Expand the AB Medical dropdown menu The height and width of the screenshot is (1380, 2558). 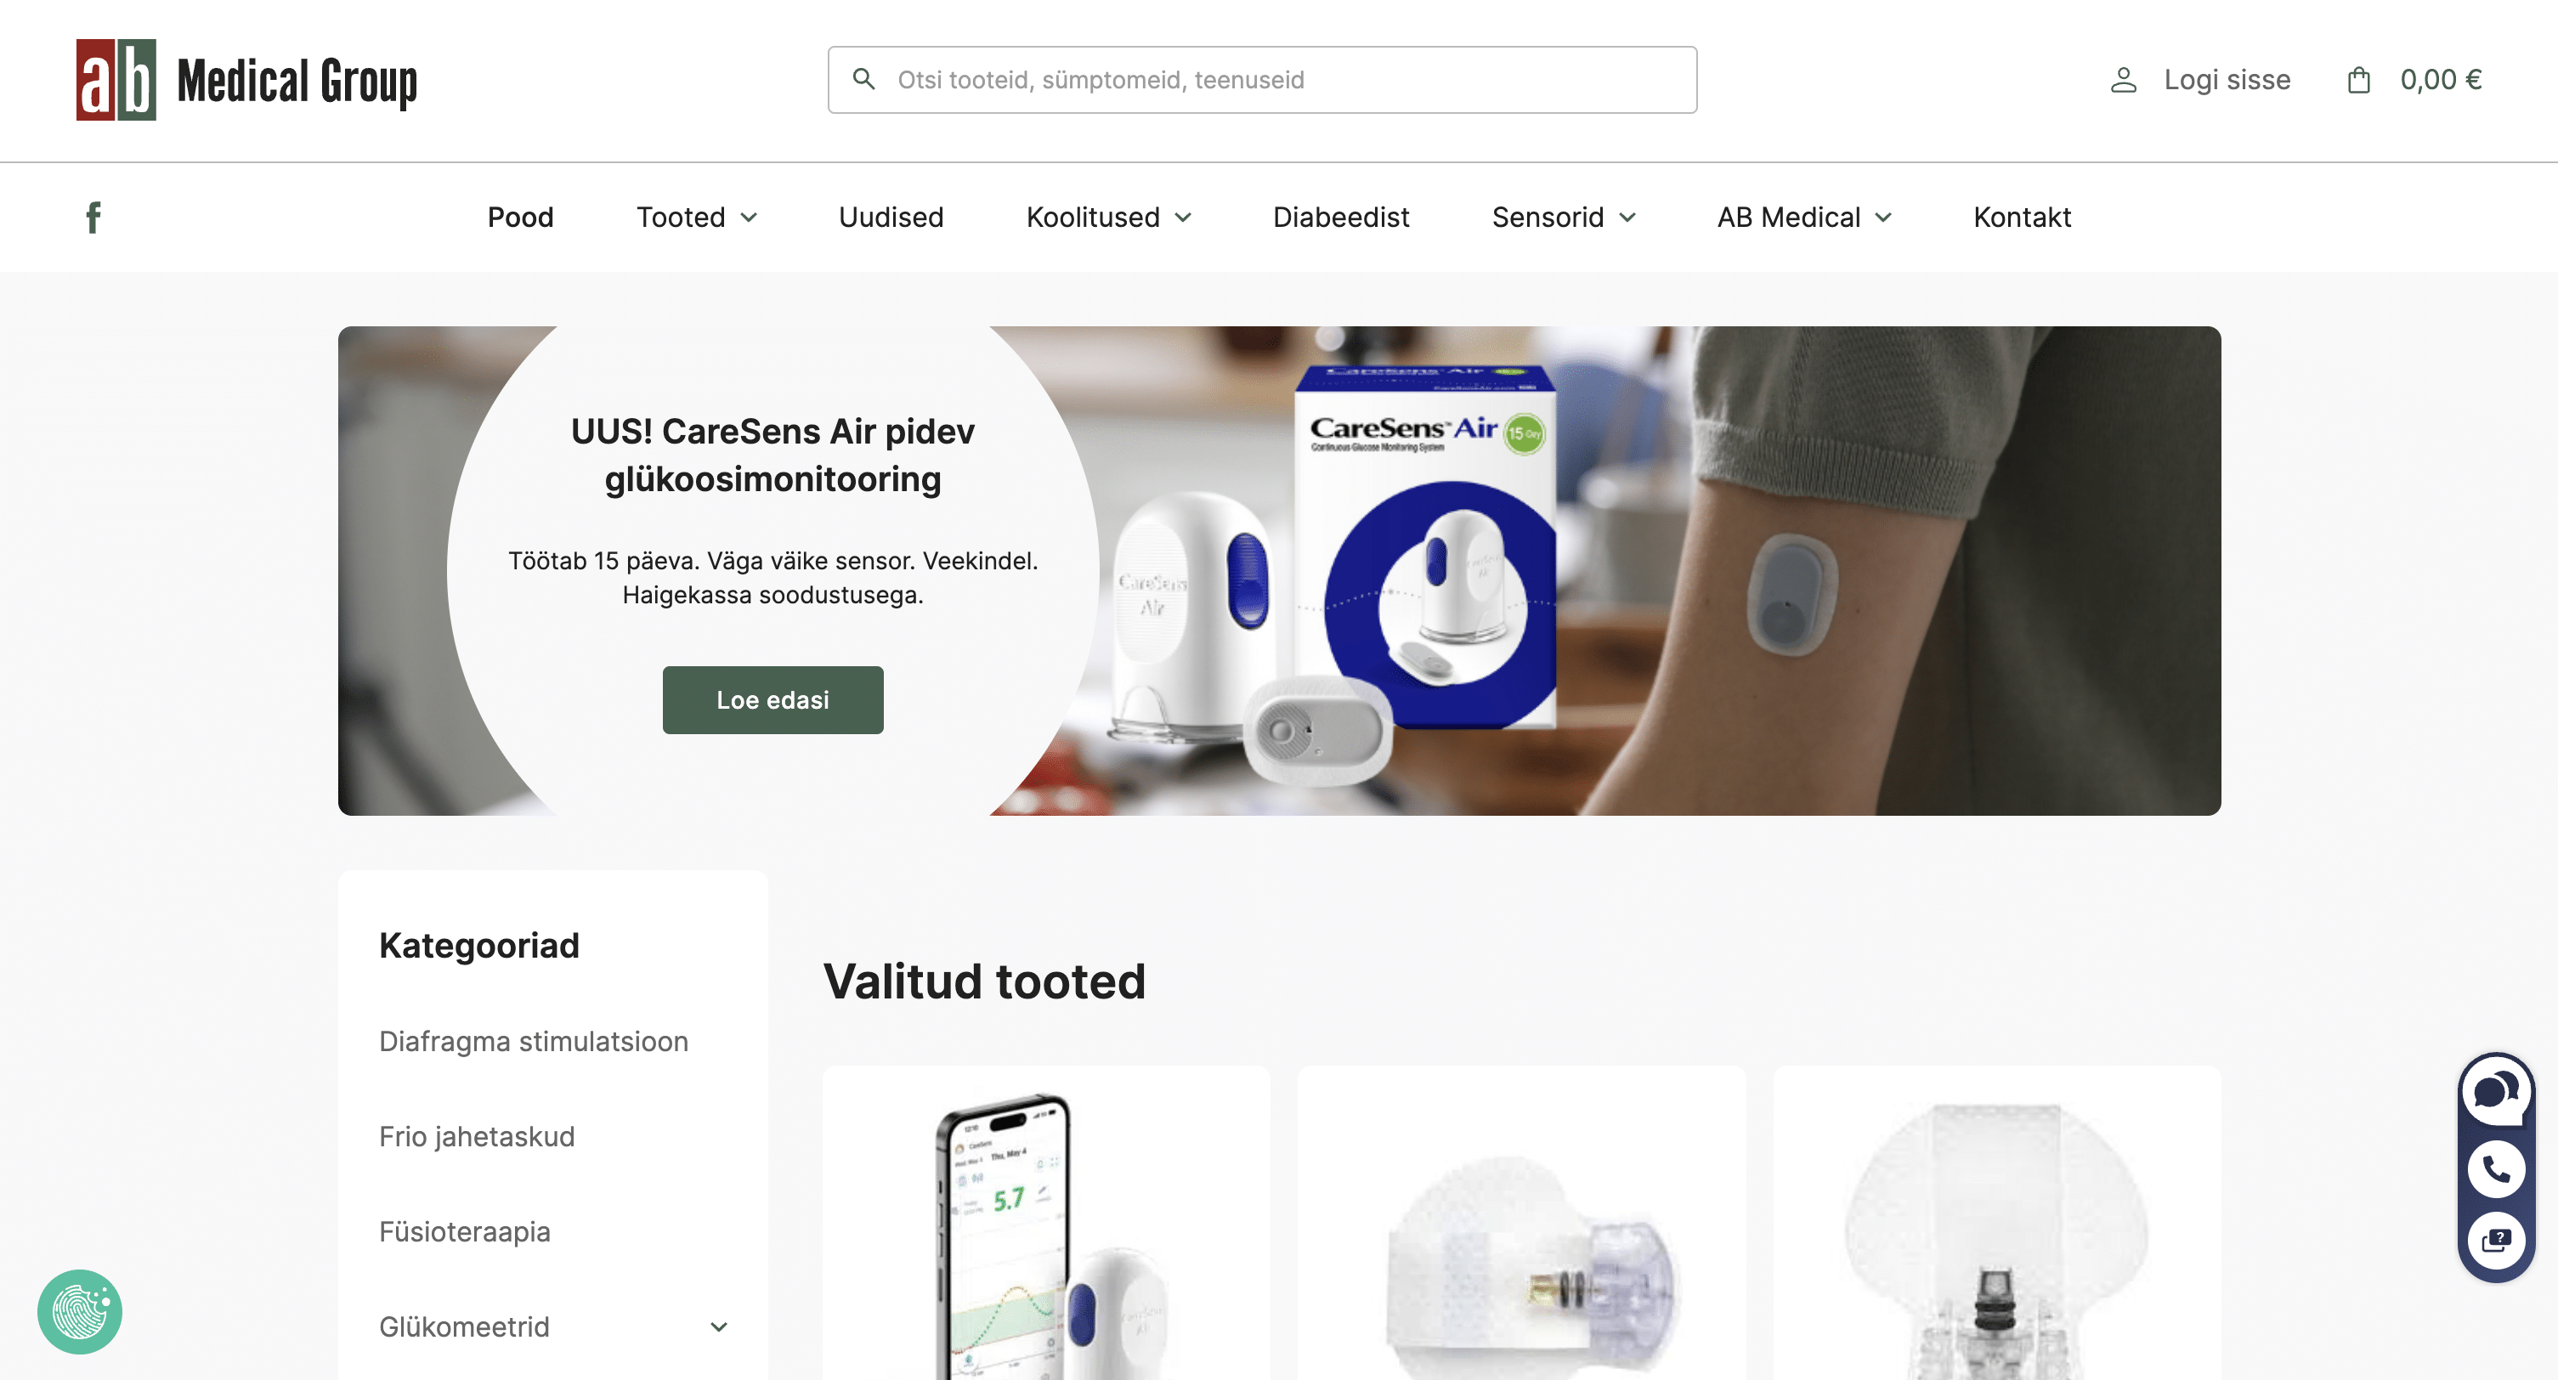[1805, 218]
